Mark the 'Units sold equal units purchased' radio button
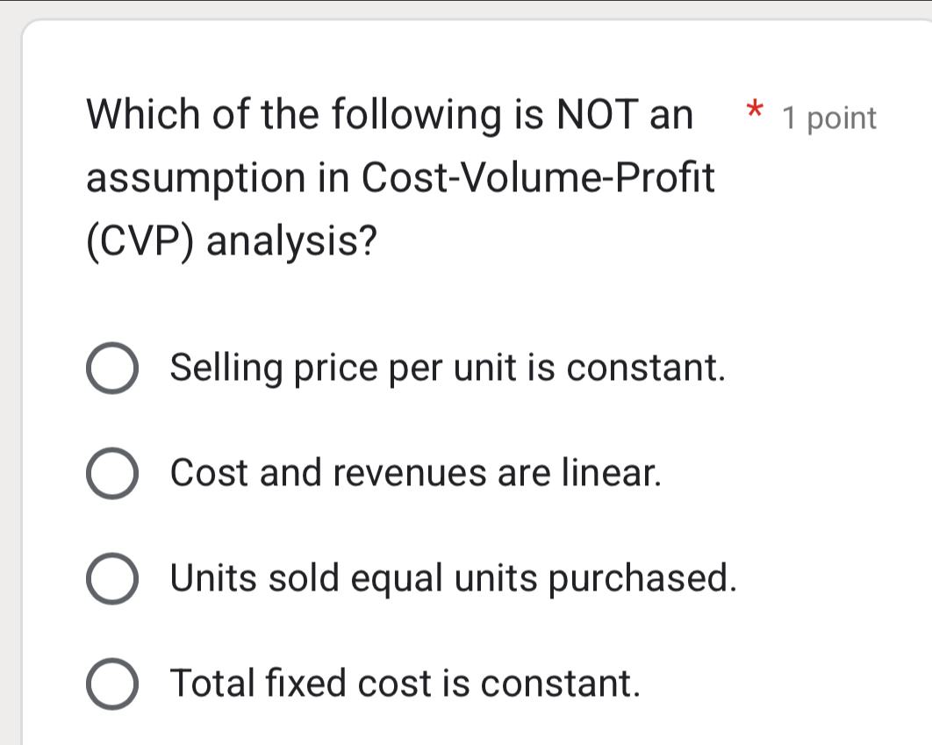The height and width of the screenshot is (745, 932). click(112, 579)
